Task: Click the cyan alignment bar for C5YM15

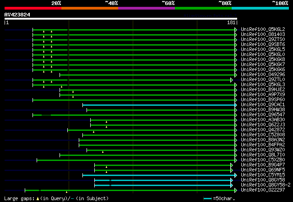Action: [x=159, y=176]
